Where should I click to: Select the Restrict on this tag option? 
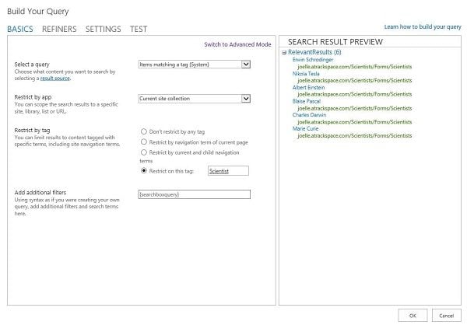click(x=144, y=170)
